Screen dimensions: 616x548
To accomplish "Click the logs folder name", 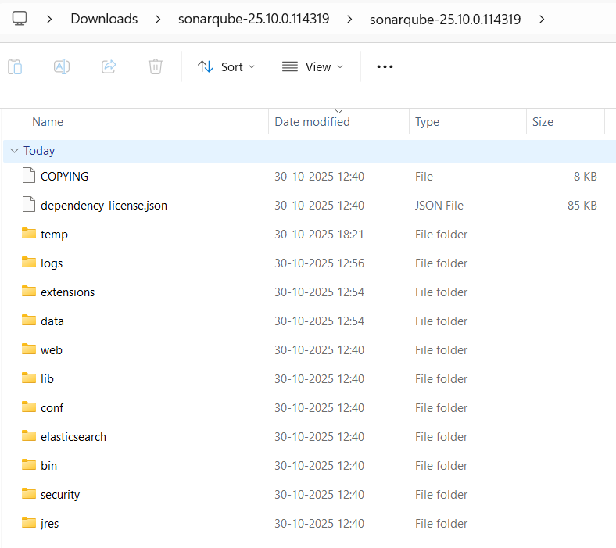I will click(x=52, y=263).
